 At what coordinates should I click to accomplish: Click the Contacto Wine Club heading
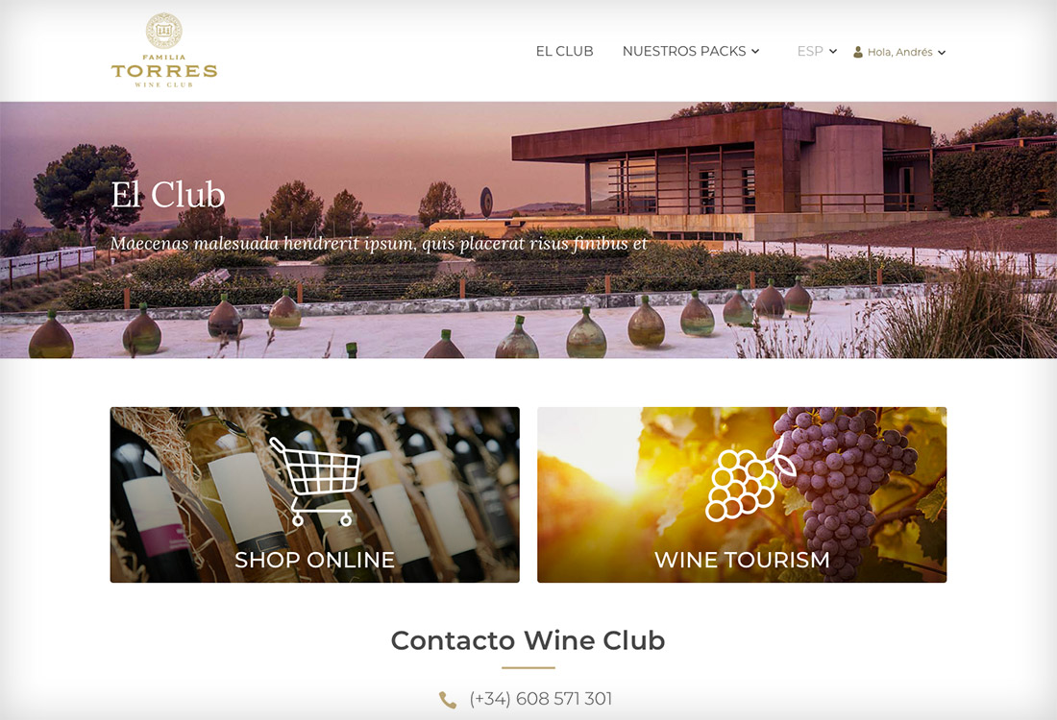528,640
